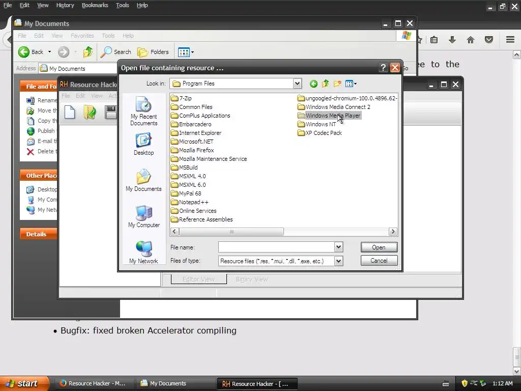The image size is (521, 391).
Task: Click browser downloads arrow icon
Action: tap(452, 40)
